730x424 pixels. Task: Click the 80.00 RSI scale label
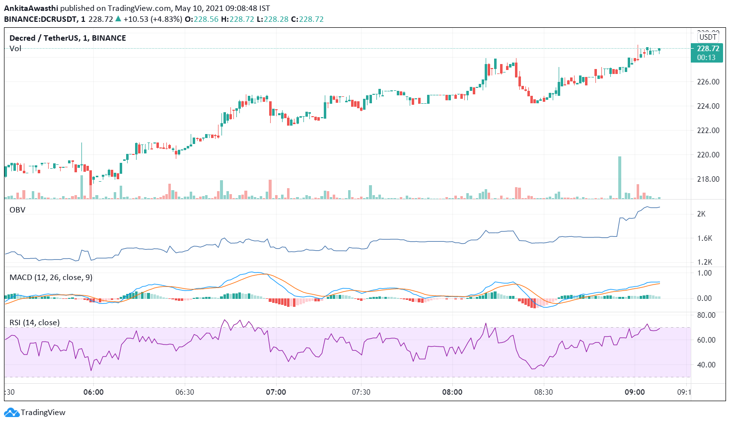point(706,315)
